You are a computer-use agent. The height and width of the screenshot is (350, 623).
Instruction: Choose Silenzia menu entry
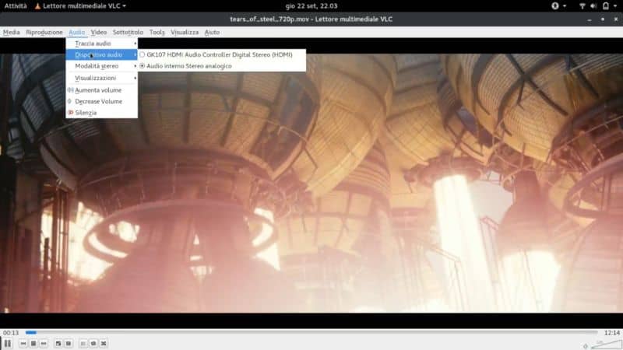coord(102,113)
